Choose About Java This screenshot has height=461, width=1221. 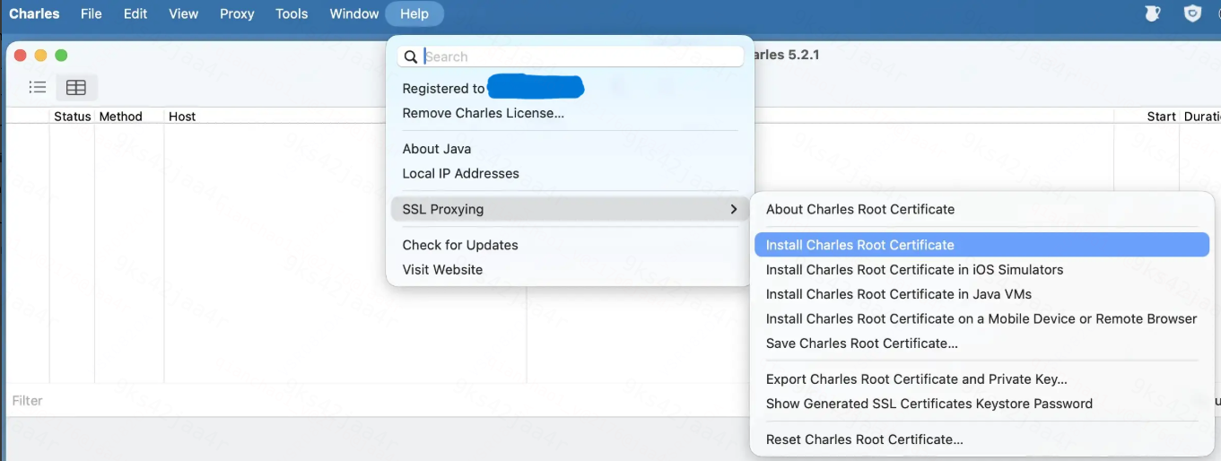point(571,149)
